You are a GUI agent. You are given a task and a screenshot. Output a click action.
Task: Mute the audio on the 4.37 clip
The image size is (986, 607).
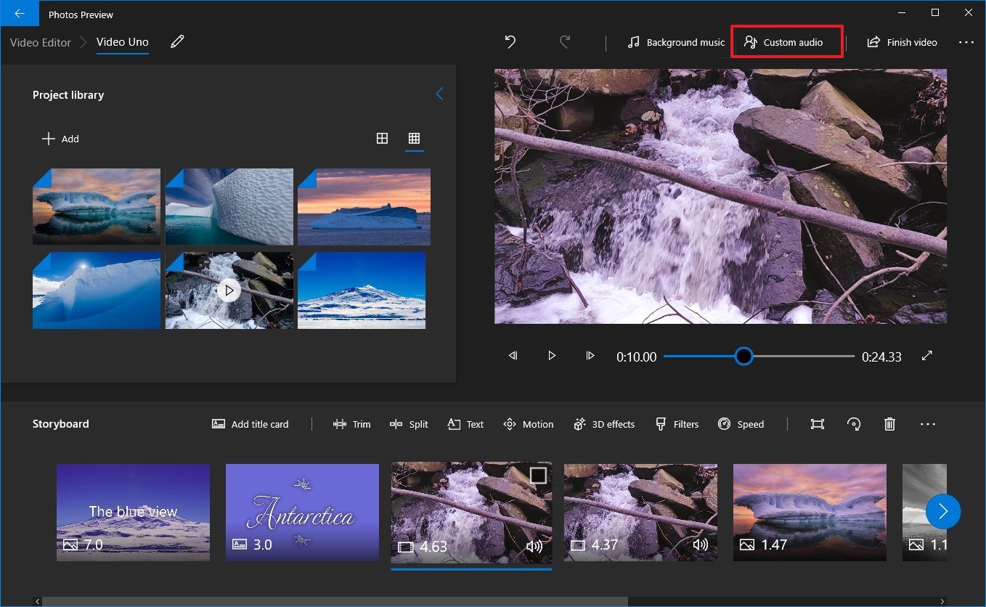(700, 545)
